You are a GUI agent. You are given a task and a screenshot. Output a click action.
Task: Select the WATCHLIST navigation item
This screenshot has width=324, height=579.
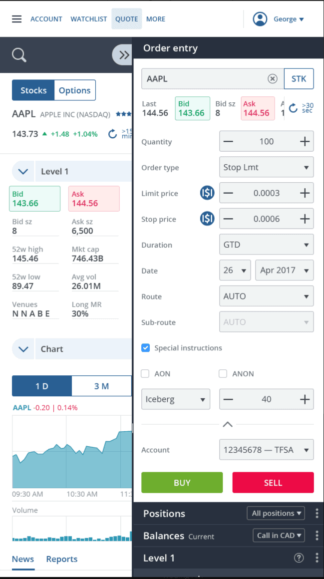click(x=88, y=18)
